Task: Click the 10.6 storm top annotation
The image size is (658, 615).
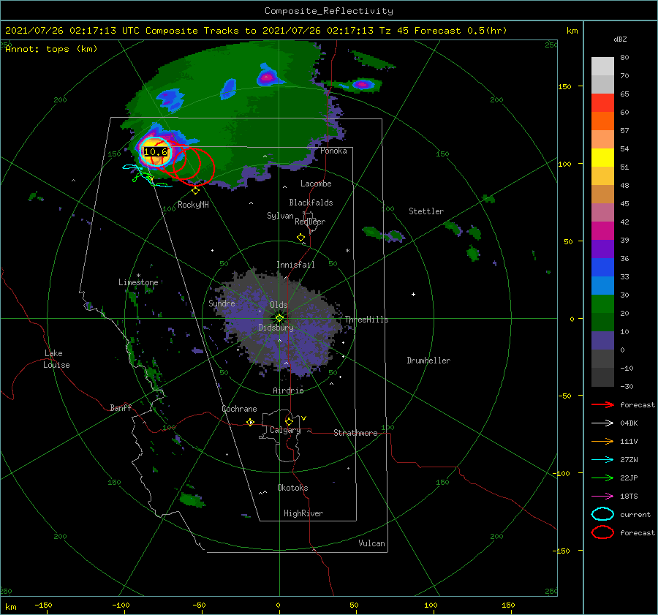Action: [x=155, y=152]
